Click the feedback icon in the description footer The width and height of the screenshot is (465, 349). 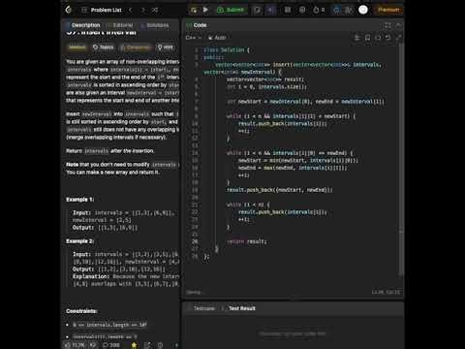click(x=160, y=345)
